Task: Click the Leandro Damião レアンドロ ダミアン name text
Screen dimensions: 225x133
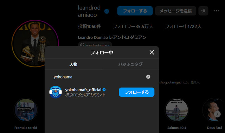Action: [112, 37]
